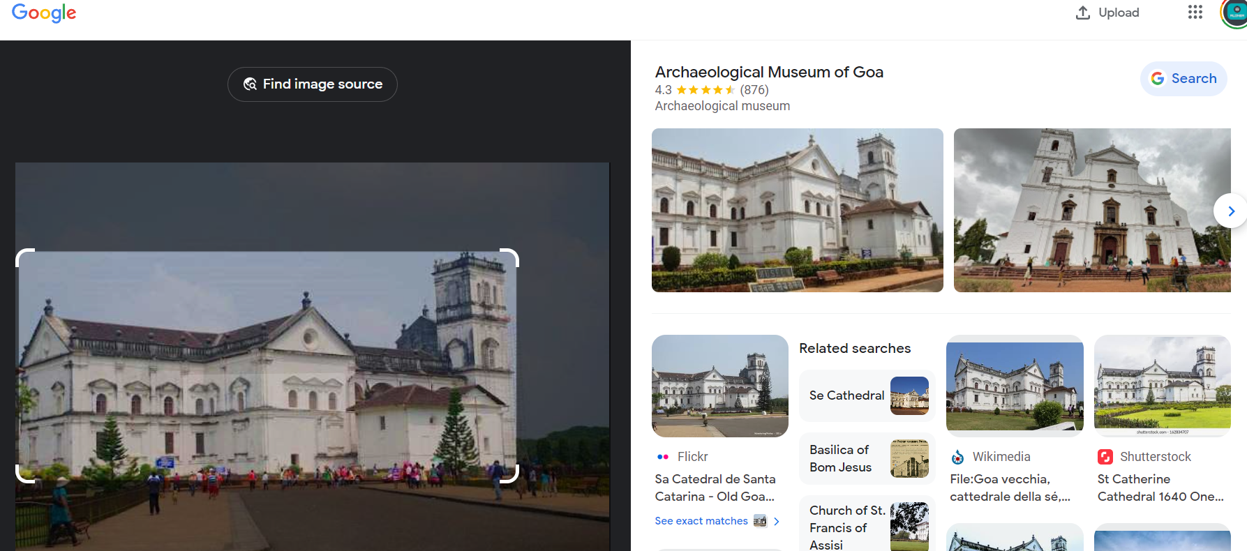Open Archaeological Museum of Goa title
Image resolution: width=1247 pixels, height=551 pixels.
(769, 72)
